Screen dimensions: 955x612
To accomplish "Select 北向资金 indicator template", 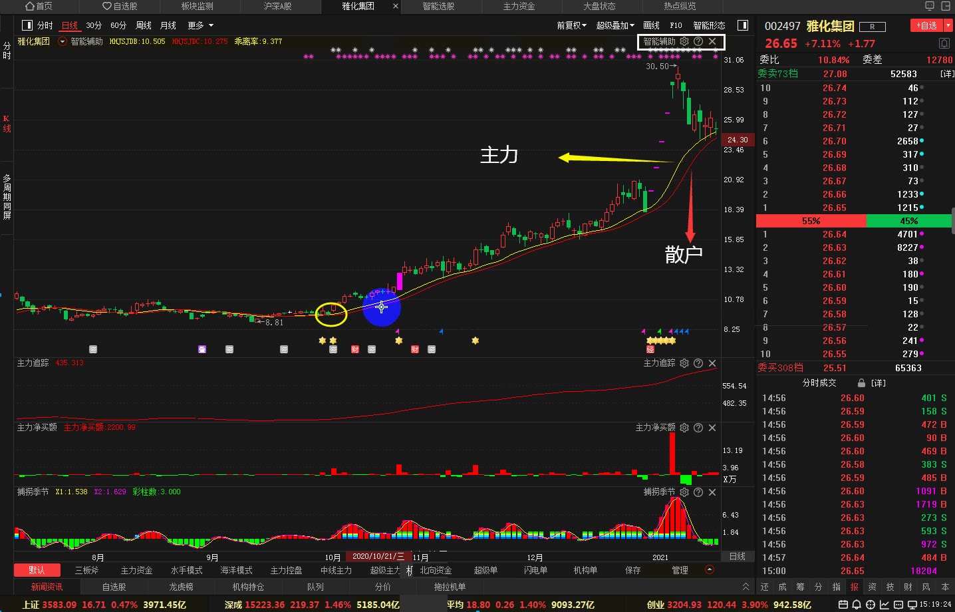I will click(x=436, y=570).
